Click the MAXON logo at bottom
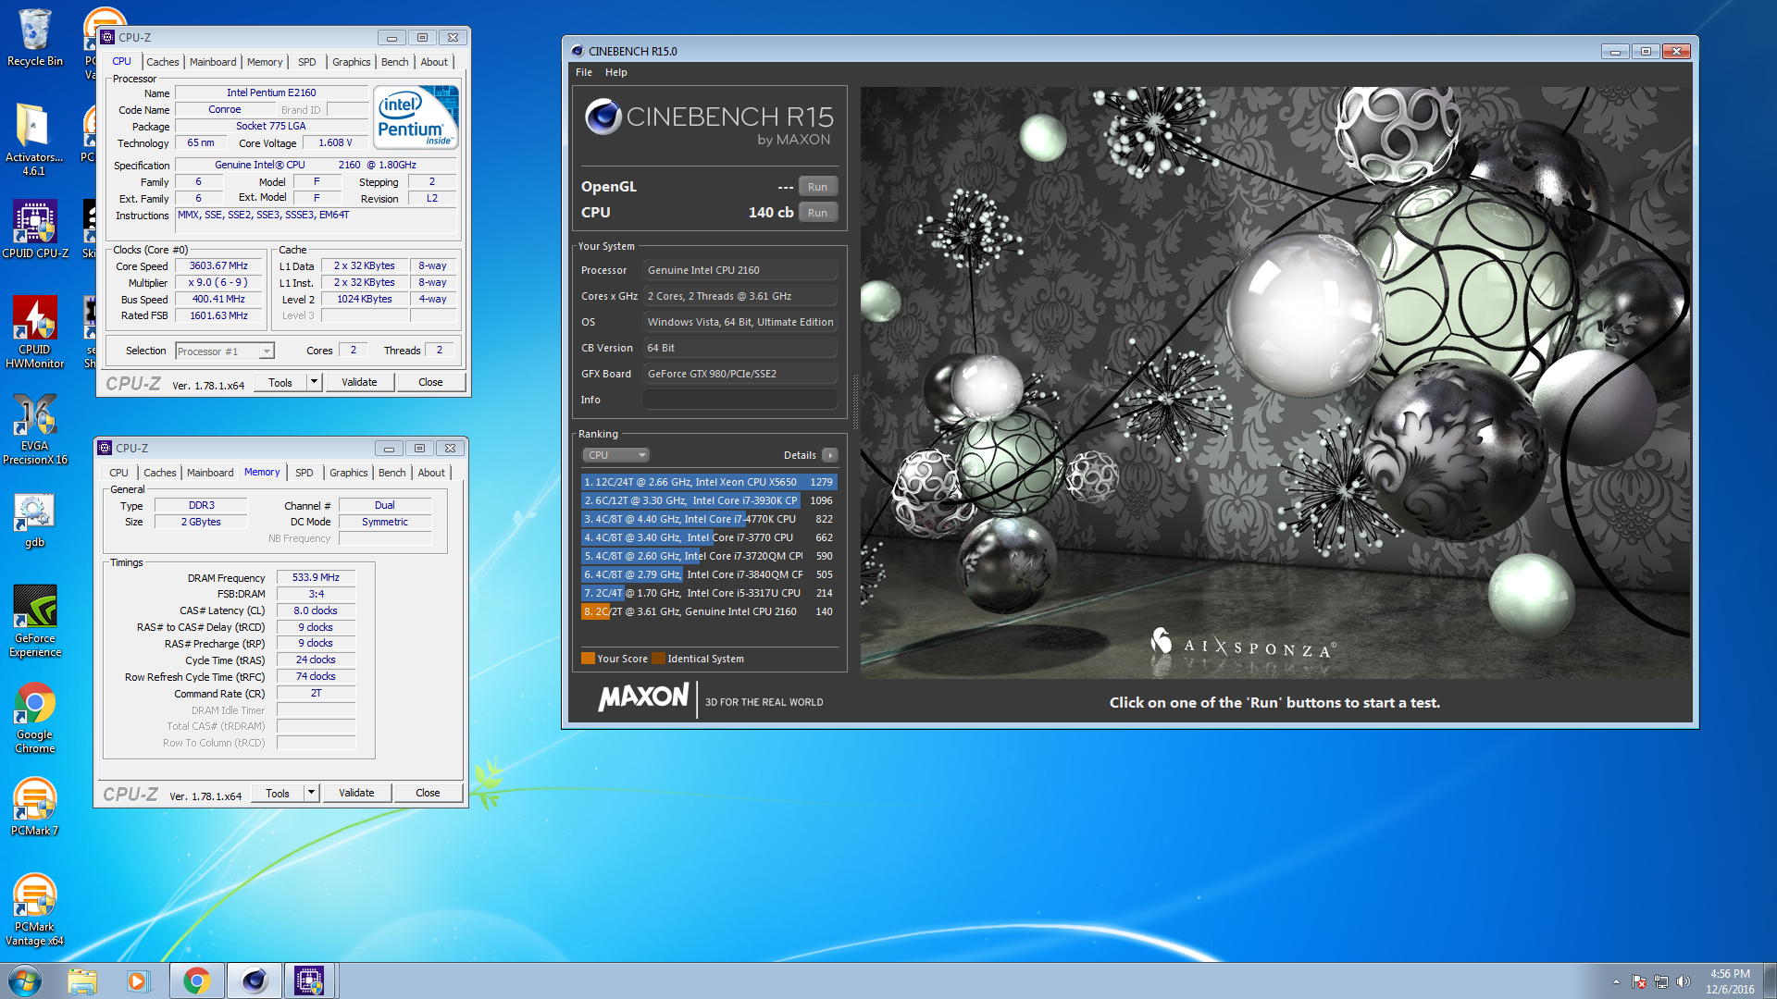Screen dimensions: 1777x999 pos(644,697)
